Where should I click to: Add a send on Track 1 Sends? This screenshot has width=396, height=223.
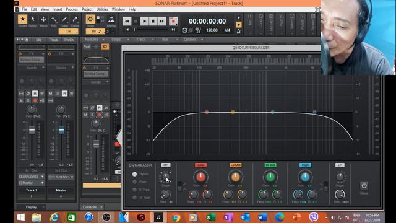coord(43,68)
